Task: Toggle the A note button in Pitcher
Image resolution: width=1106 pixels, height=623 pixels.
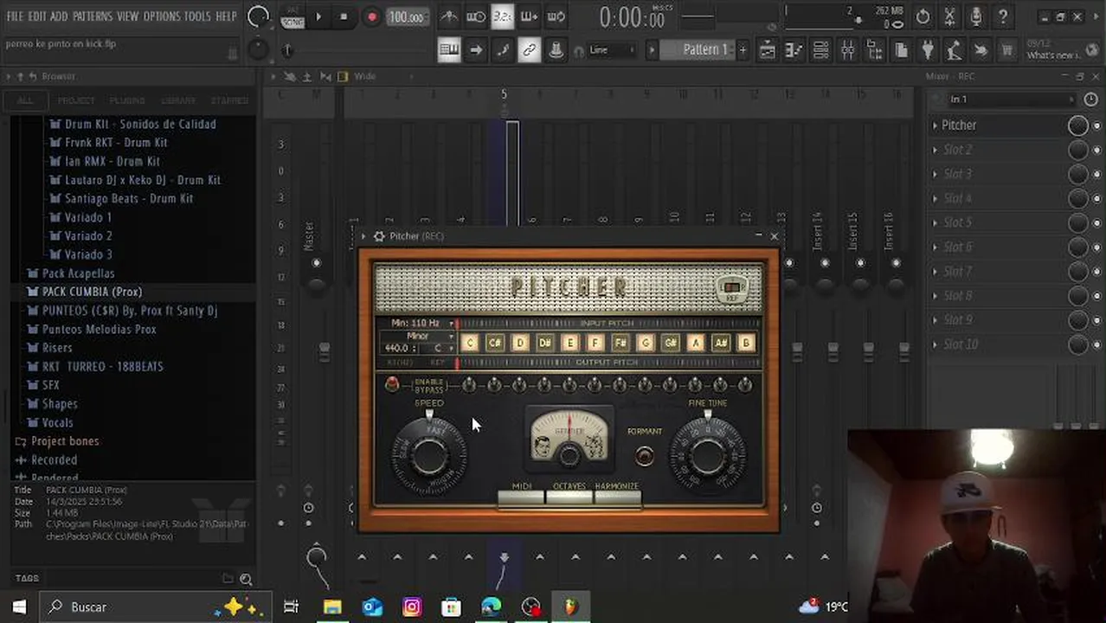Action: point(696,343)
